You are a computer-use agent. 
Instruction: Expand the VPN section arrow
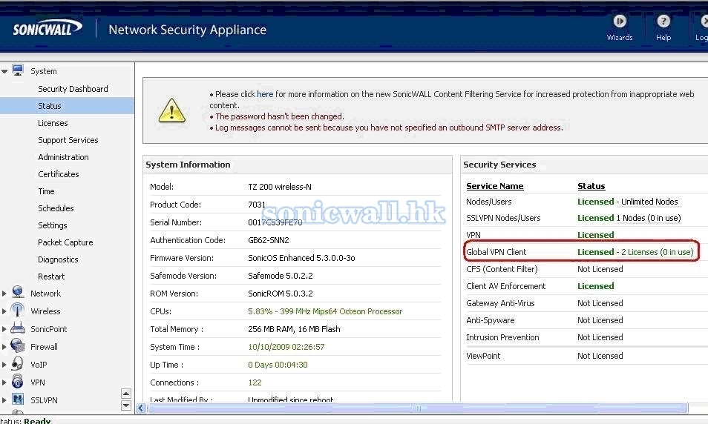4,382
